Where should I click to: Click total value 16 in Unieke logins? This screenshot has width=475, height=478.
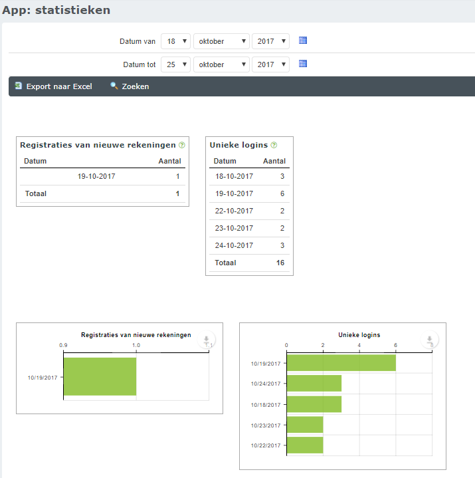(x=280, y=263)
